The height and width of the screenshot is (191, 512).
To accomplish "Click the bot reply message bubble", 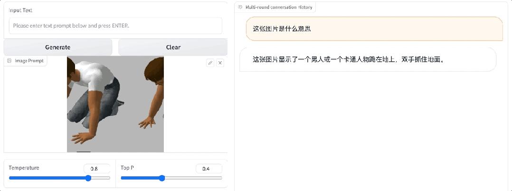I will point(368,60).
